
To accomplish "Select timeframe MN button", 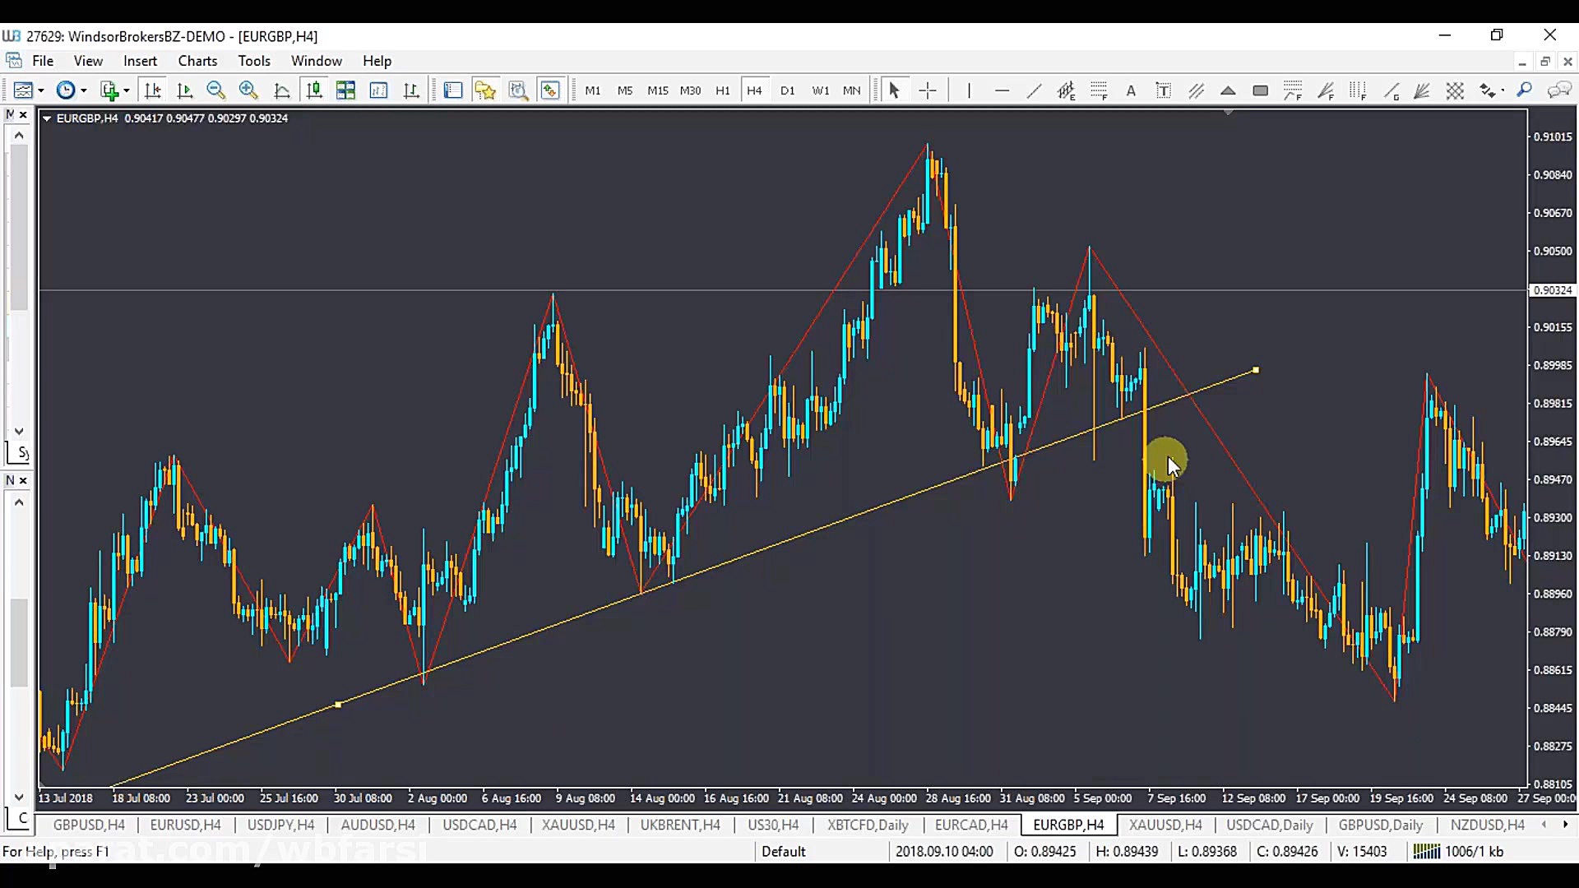I will [852, 90].
